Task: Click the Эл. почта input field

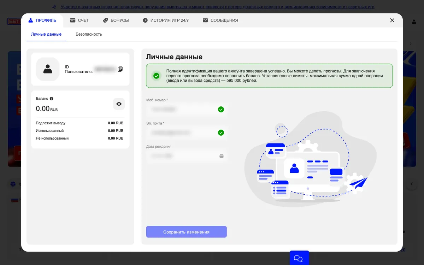Action: click(187, 132)
